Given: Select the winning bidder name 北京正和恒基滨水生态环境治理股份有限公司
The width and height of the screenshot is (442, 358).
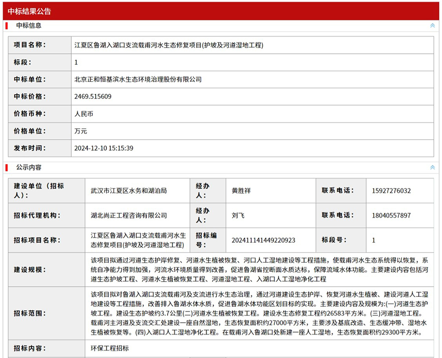Looking at the screenshot, I should [x=138, y=79].
